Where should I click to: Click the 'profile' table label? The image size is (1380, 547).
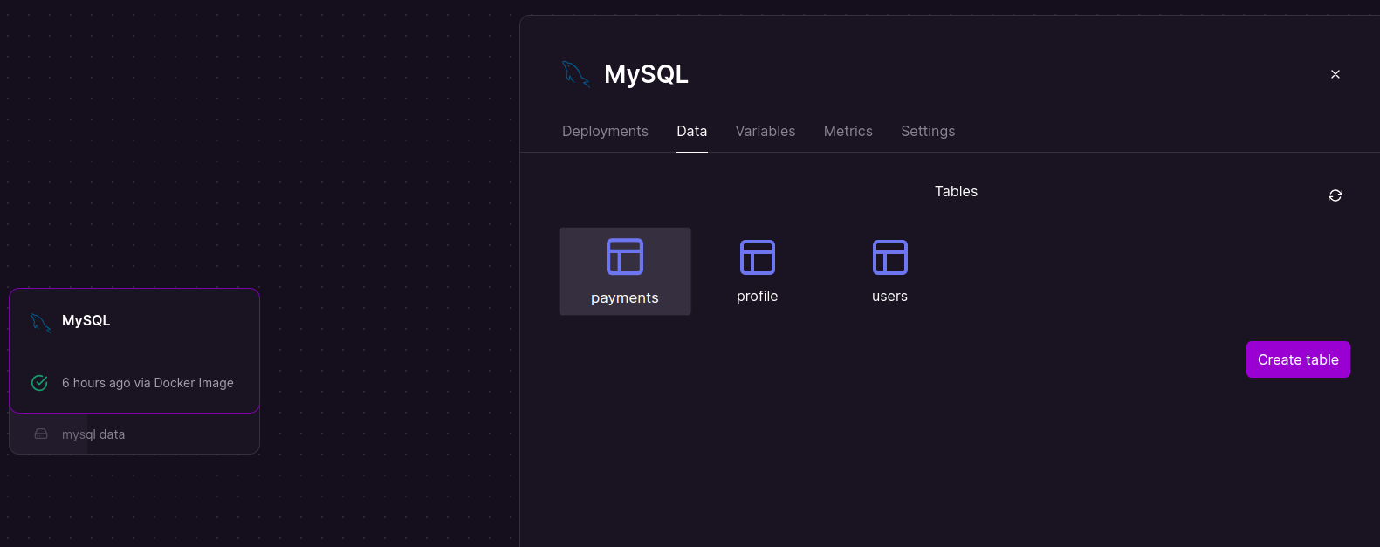pos(758,297)
